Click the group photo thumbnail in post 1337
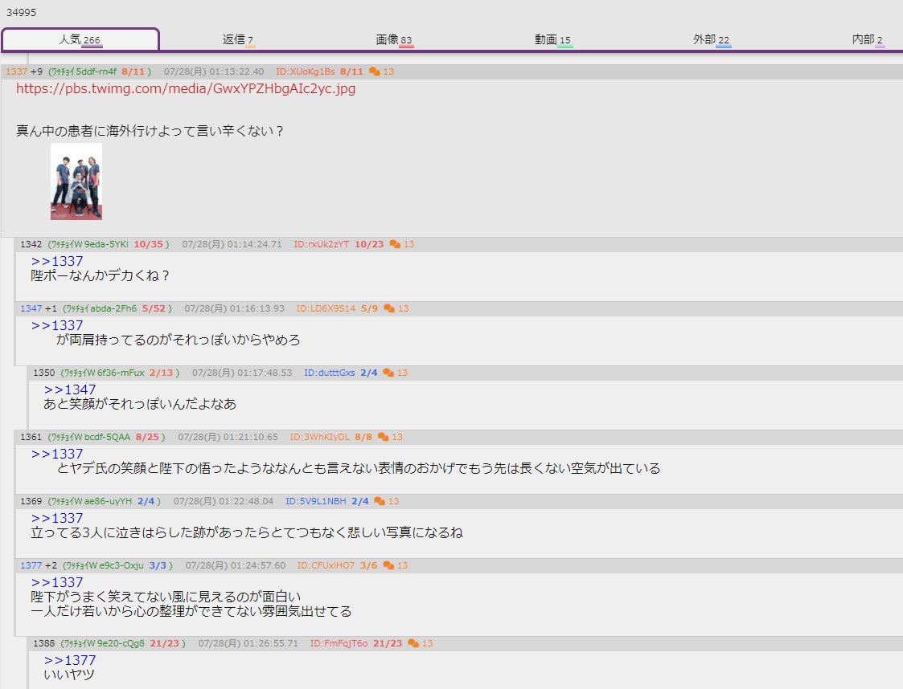This screenshot has height=689, width=903. (76, 181)
